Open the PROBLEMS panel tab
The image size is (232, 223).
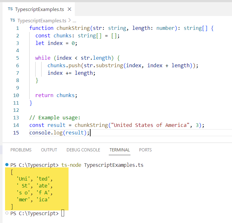(x=21, y=150)
